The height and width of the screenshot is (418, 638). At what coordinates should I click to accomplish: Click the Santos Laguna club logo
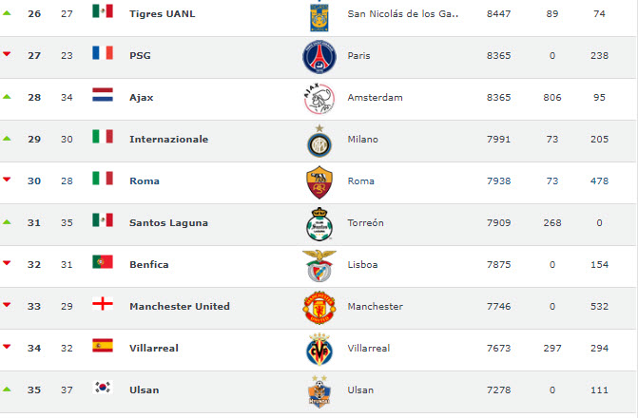319,223
